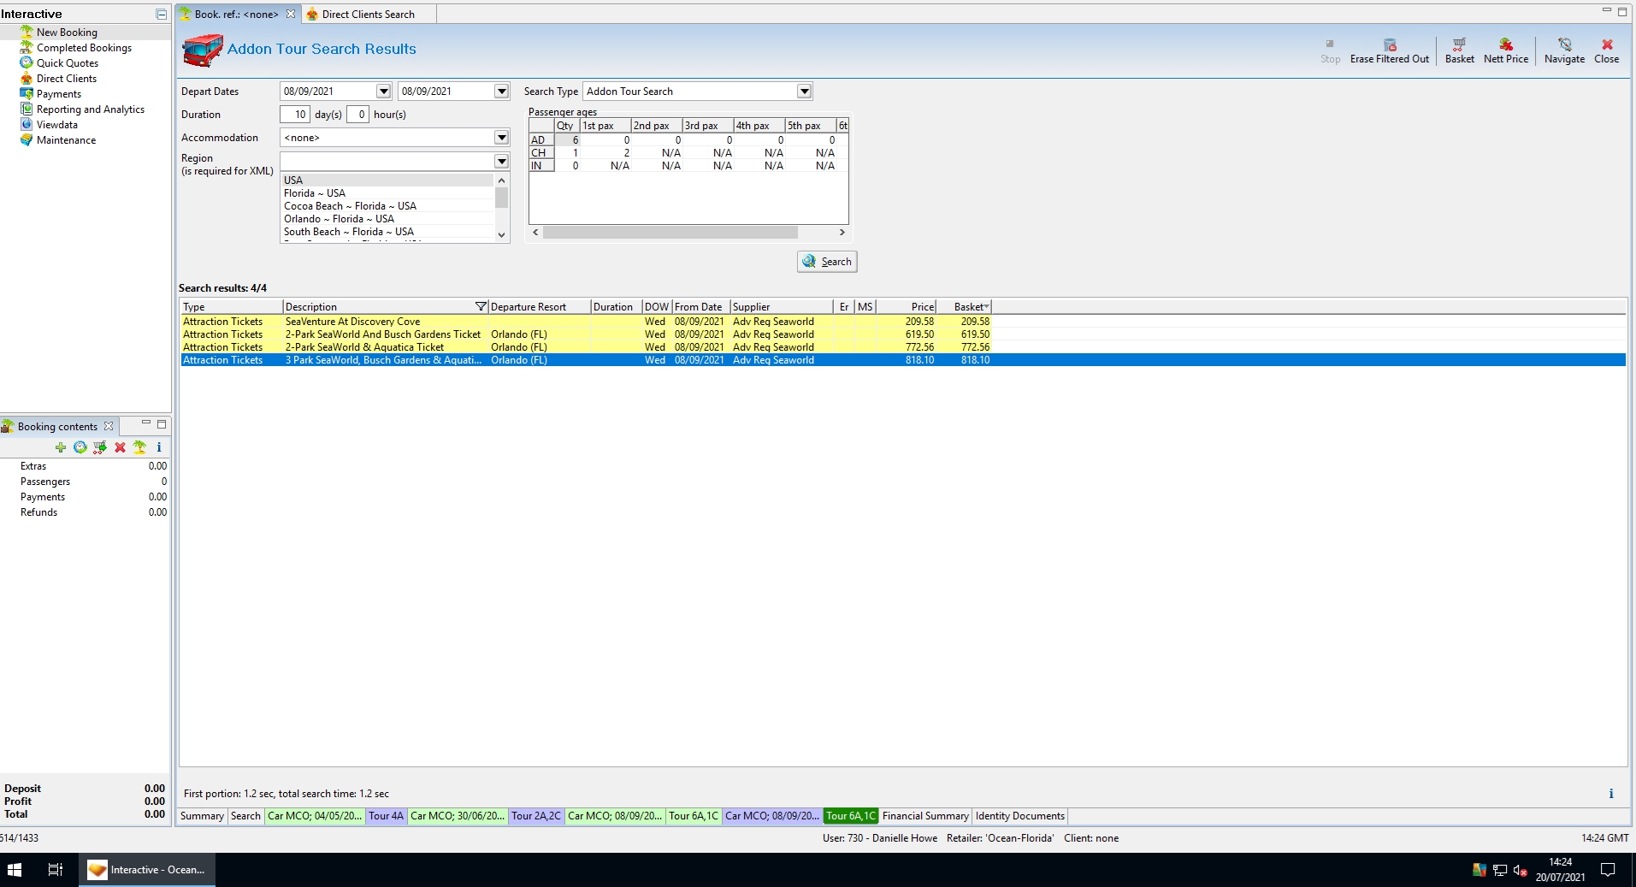Click the round blue icon in Booking contents toolbar
1636x887 pixels.
pyautogui.click(x=80, y=447)
